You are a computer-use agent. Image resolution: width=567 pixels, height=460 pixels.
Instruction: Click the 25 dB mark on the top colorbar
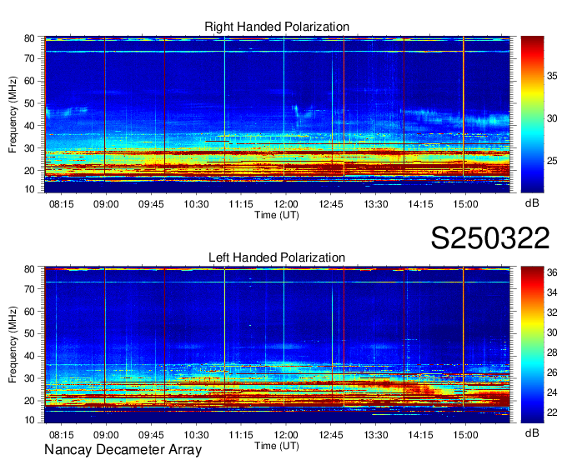(x=552, y=161)
